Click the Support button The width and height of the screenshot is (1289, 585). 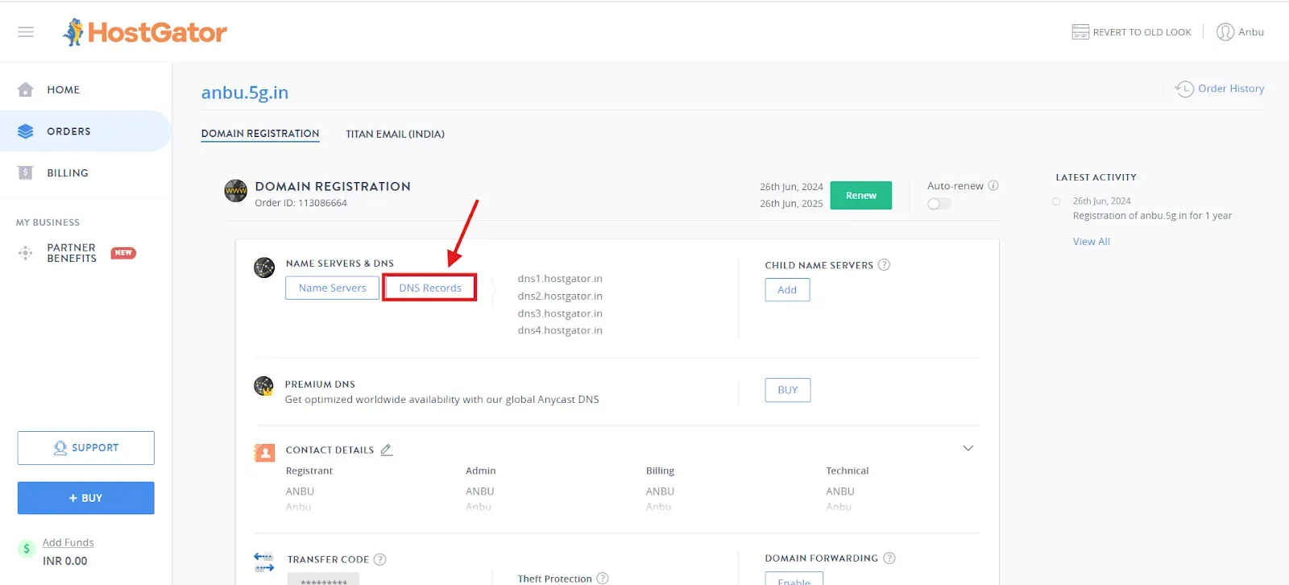86,448
